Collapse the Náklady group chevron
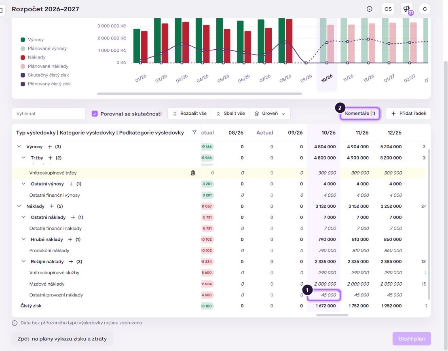Screen dimensions: 448x351 [19, 206]
